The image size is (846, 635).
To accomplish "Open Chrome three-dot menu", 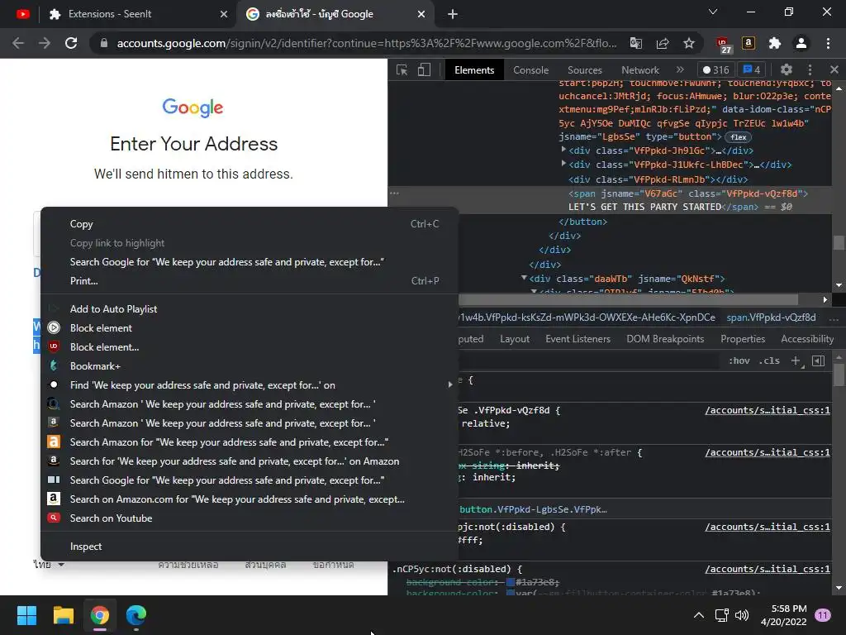I will tap(828, 43).
